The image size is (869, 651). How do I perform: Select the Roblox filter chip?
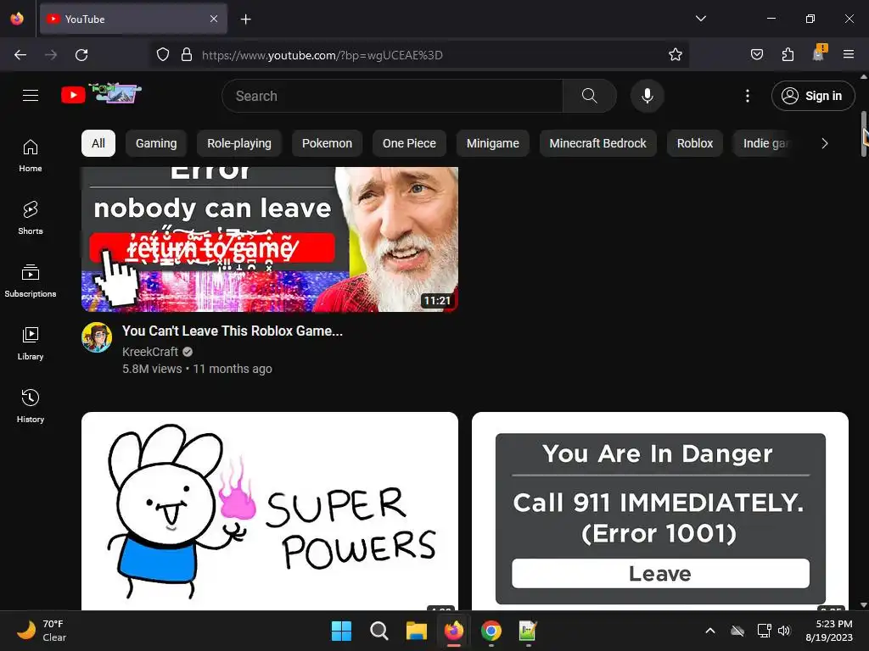(695, 143)
